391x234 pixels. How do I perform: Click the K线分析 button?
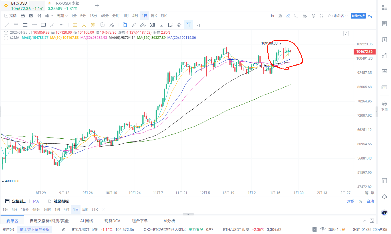pos(358,16)
